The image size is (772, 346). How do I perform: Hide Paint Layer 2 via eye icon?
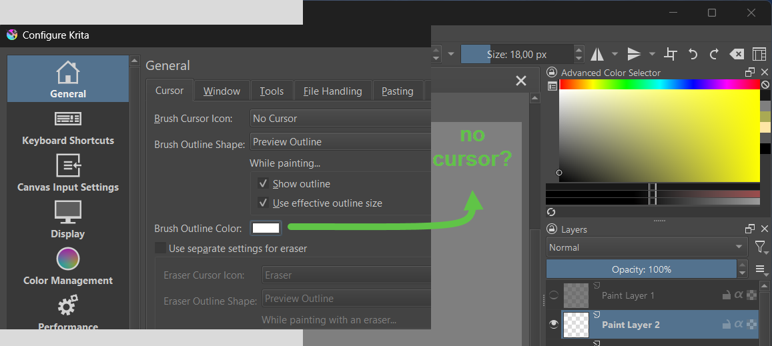pos(553,325)
